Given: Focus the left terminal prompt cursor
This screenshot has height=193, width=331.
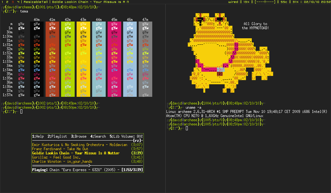Looking at the screenshot, I should 21,112.
